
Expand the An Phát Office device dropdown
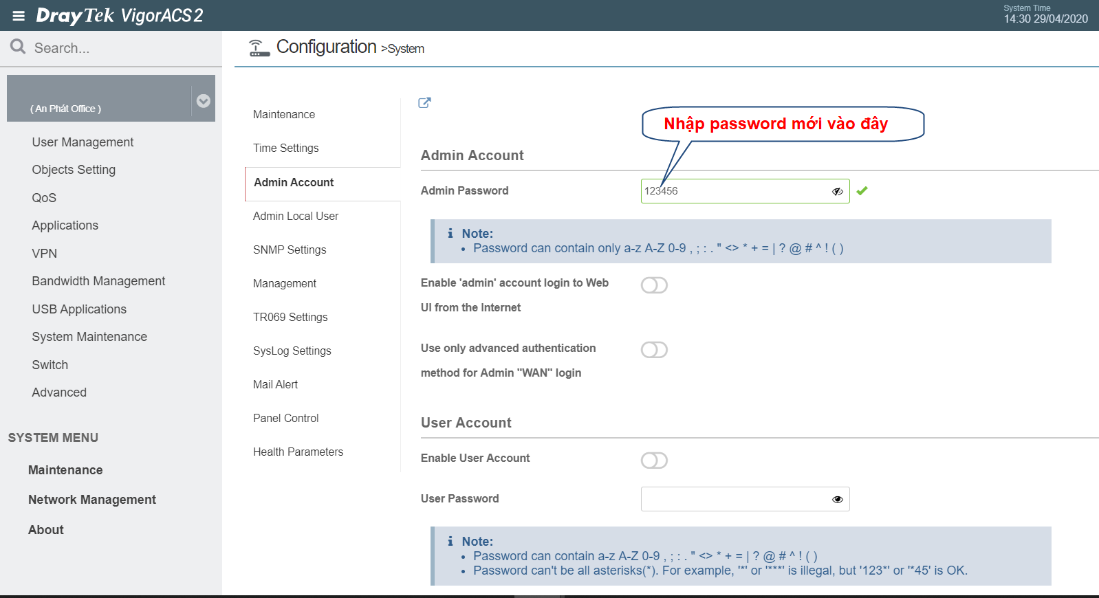pyautogui.click(x=203, y=101)
